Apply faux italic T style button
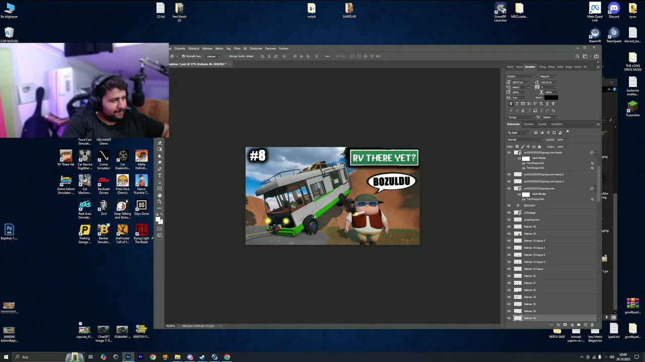645x362 pixels. tap(517, 104)
